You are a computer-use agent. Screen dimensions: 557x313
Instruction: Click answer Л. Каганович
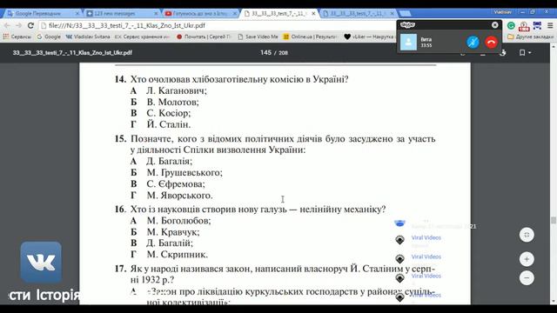click(176, 90)
